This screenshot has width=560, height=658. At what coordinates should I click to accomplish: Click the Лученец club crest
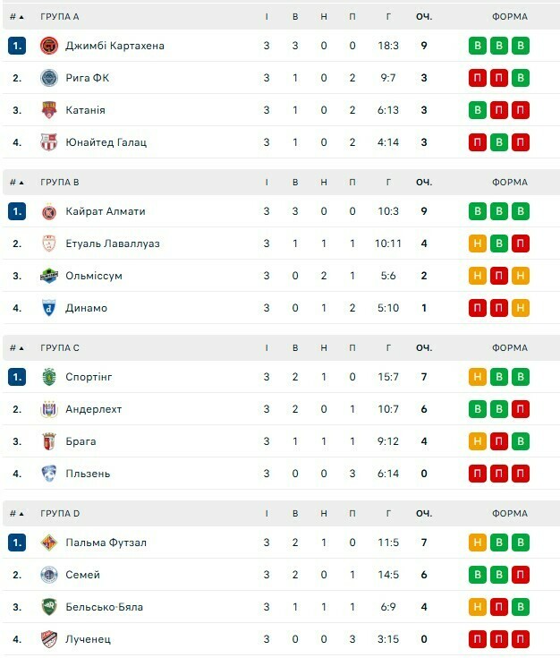point(48,639)
